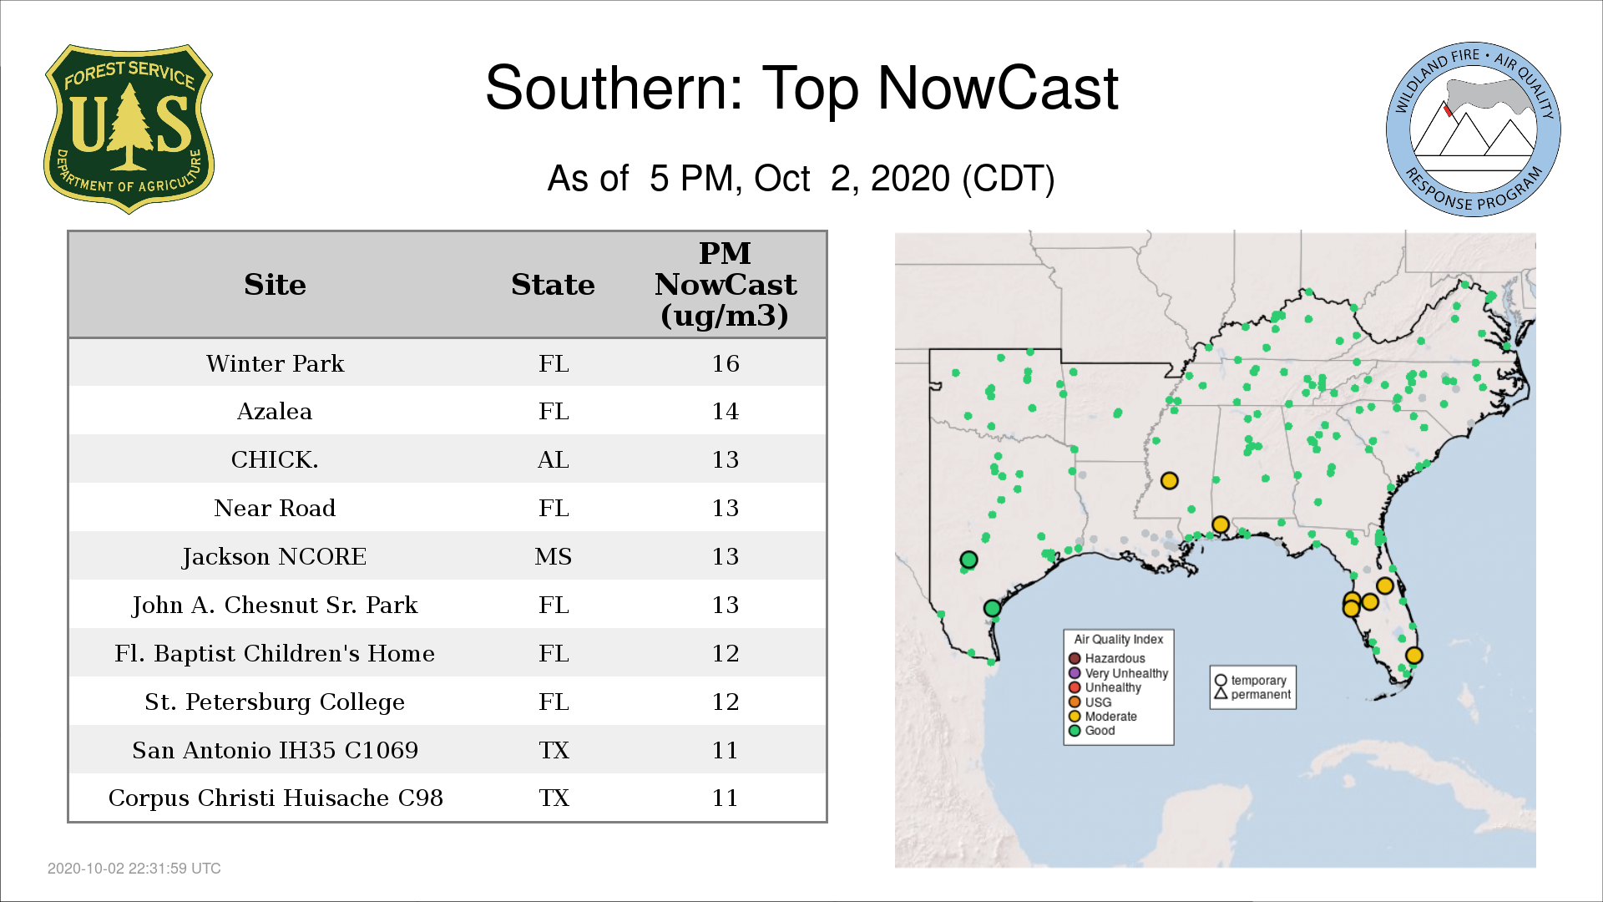
Task: Click the yellow marker in central Mississippi
Action: pos(1169,480)
